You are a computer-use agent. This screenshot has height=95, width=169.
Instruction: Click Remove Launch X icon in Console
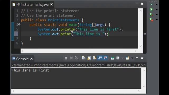pos(71,58)
